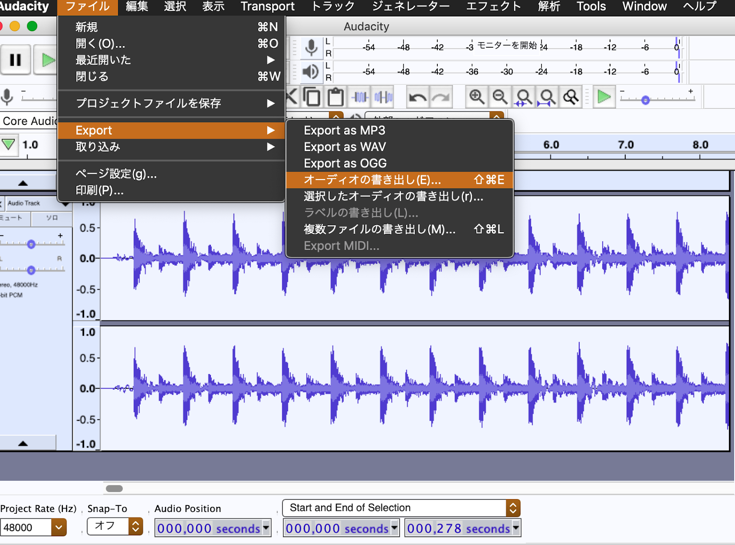Select 開く(O)... menu item
Image resolution: width=735 pixels, height=545 pixels.
point(171,44)
